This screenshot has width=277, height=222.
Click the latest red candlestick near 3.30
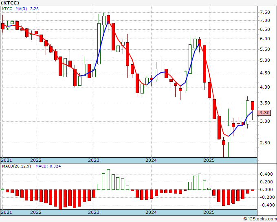tap(253, 106)
